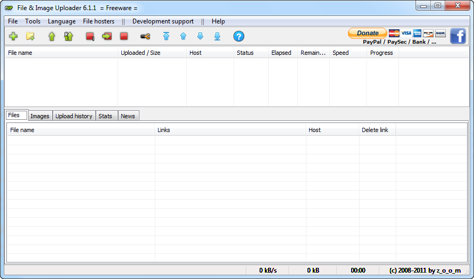The height and width of the screenshot is (279, 474).
Task: Open the Tools menu
Action: coord(32,21)
